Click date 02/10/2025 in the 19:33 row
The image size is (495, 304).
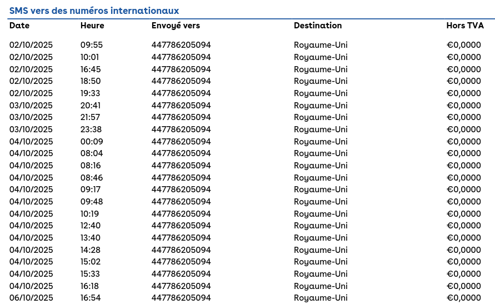click(31, 93)
